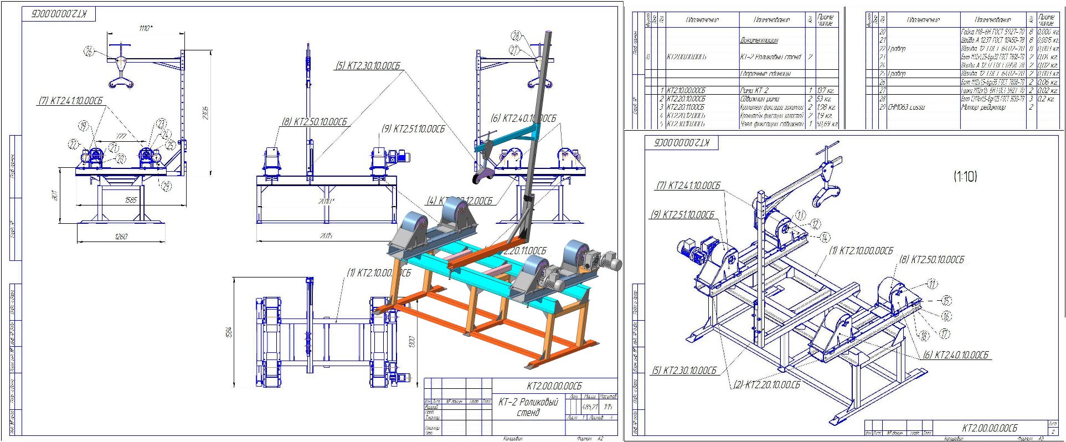Screen dimensions: 1066x442
Task: Select position balloon 29 below the side view frame
Action: pyautogui.click(x=166, y=186)
